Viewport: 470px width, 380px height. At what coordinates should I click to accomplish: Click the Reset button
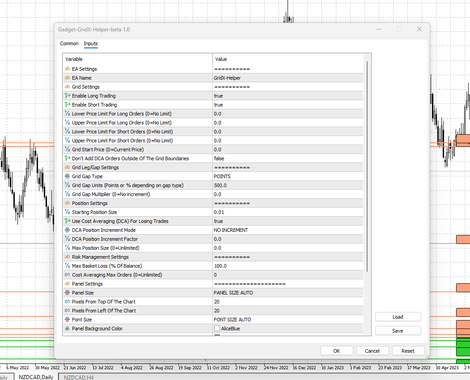408,351
